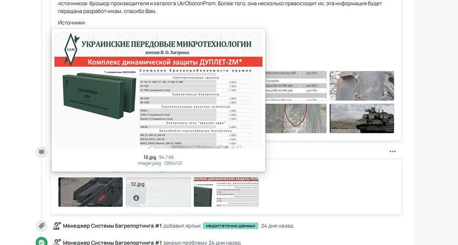The height and width of the screenshot is (245, 458).
Task: Open the red-outlined armor close-up thumbnail
Action: pyautogui.click(x=296, y=118)
